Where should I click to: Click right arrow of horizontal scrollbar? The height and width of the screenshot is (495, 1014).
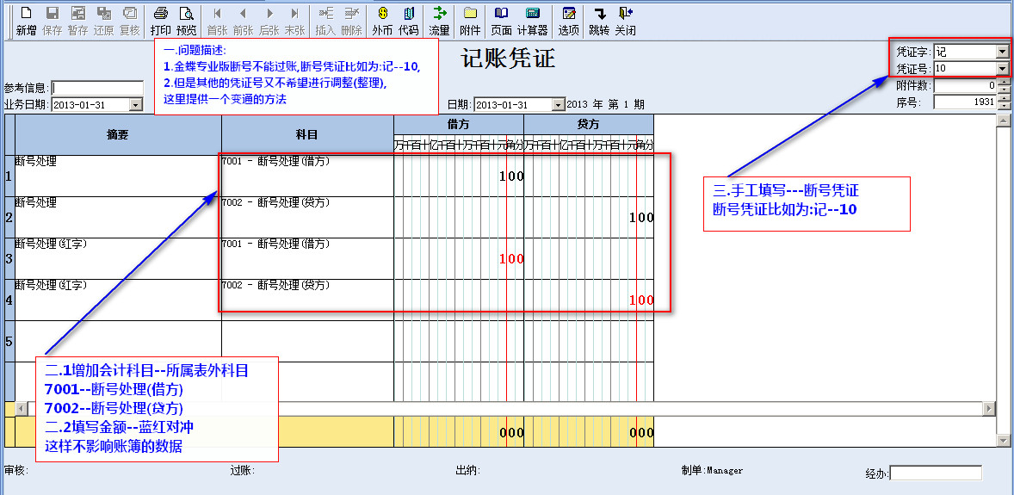[x=988, y=408]
